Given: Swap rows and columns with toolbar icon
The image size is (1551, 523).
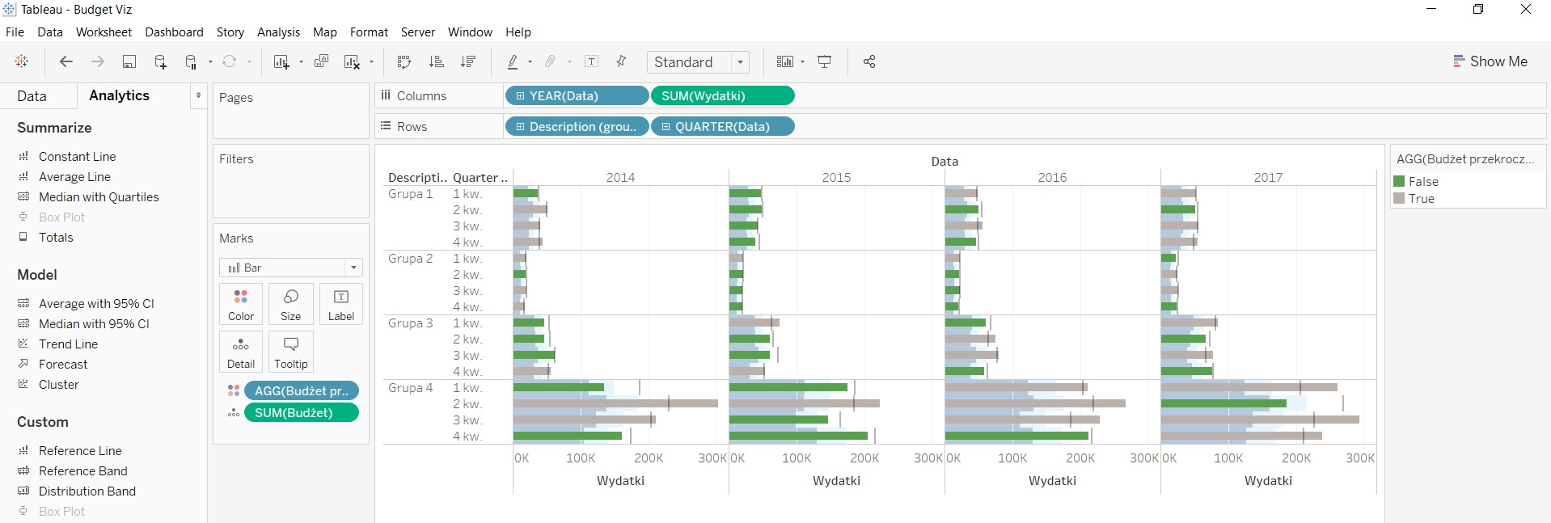Looking at the screenshot, I should click(404, 62).
